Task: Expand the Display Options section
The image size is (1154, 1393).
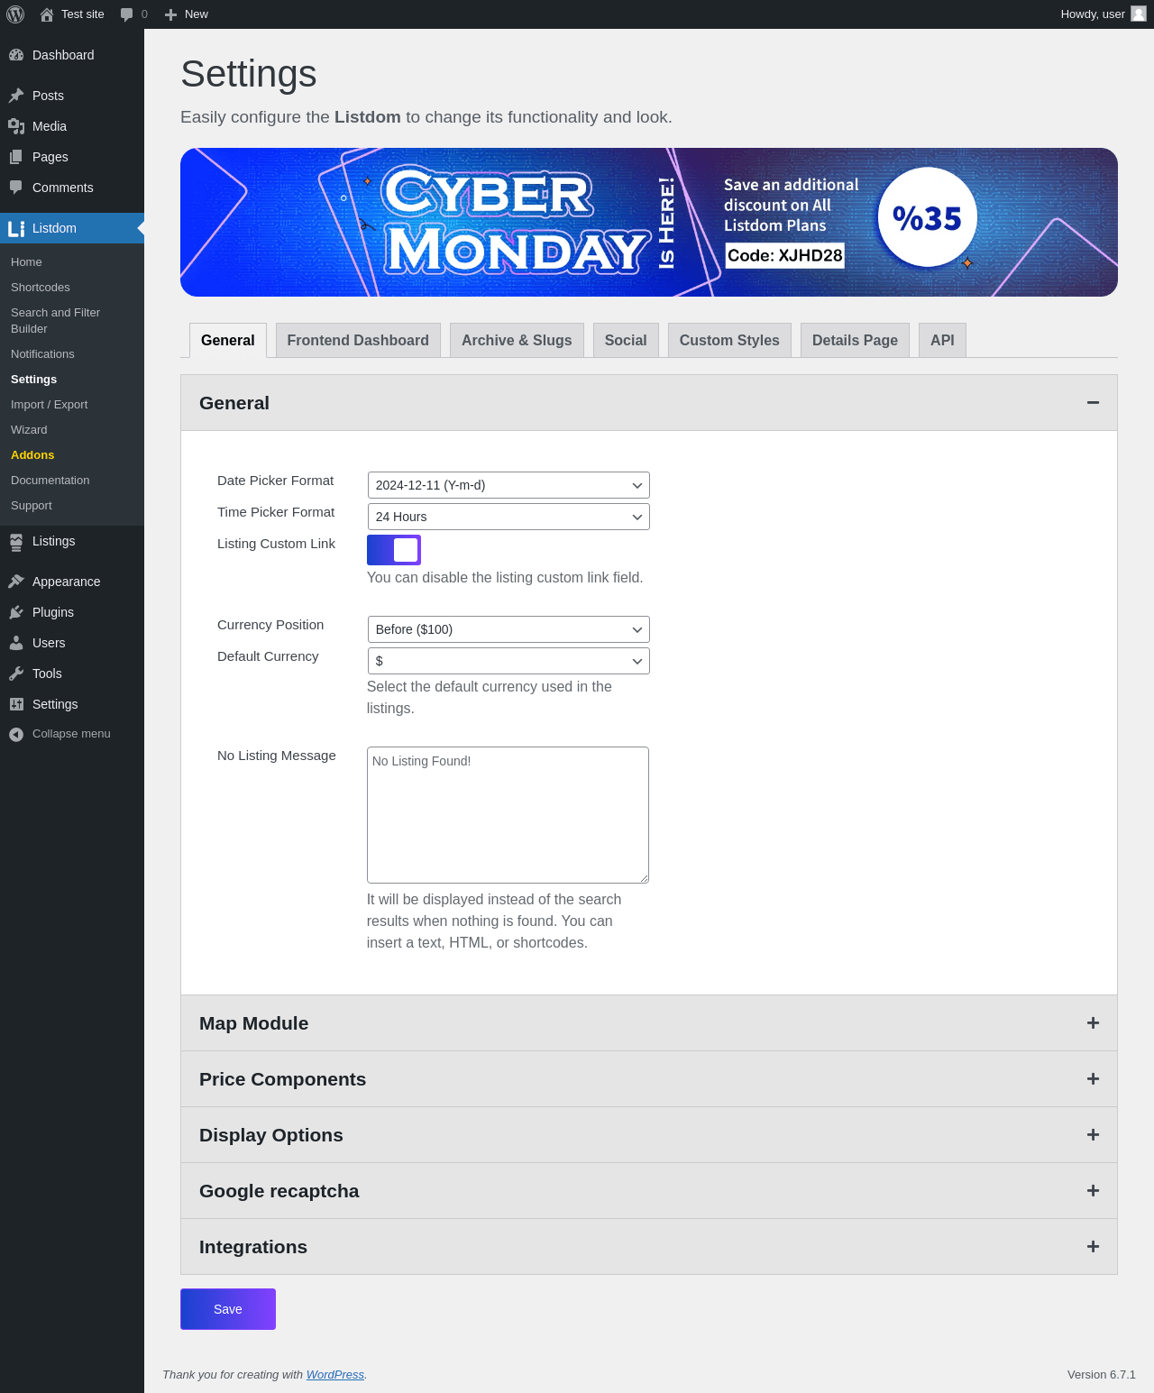Action: click(x=649, y=1135)
